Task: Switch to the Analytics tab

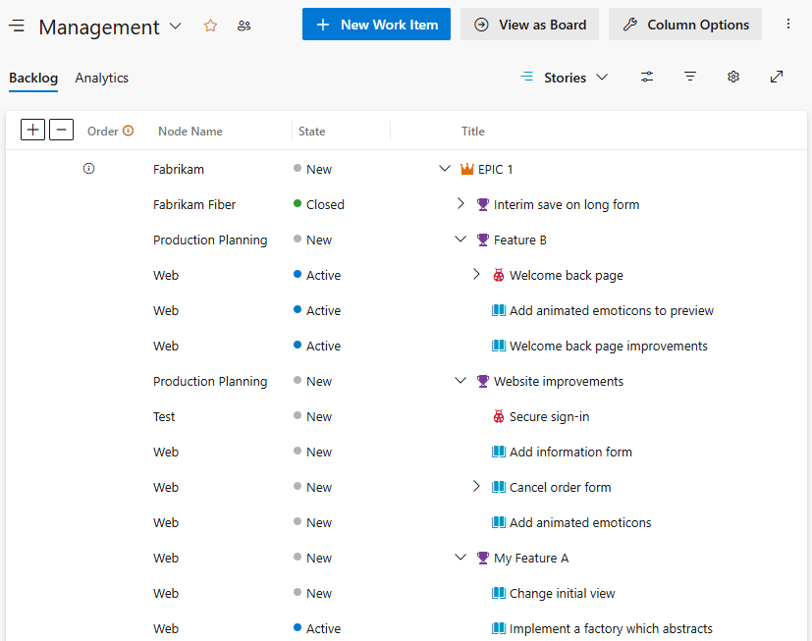Action: click(101, 78)
